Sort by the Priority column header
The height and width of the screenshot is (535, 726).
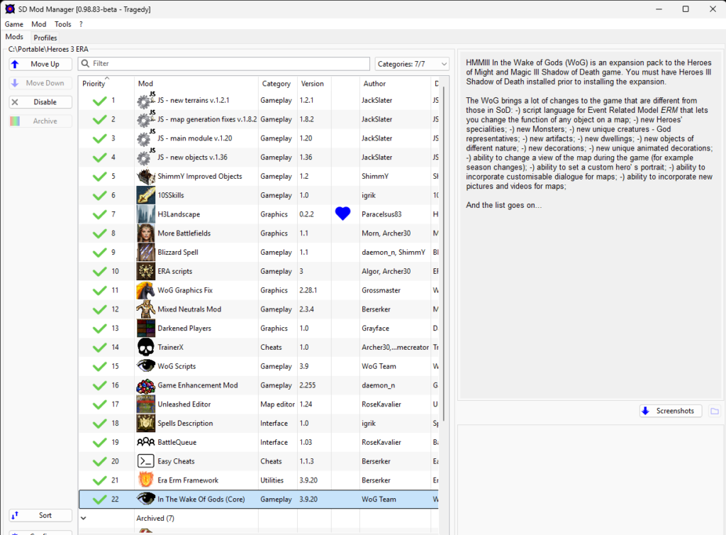point(106,84)
